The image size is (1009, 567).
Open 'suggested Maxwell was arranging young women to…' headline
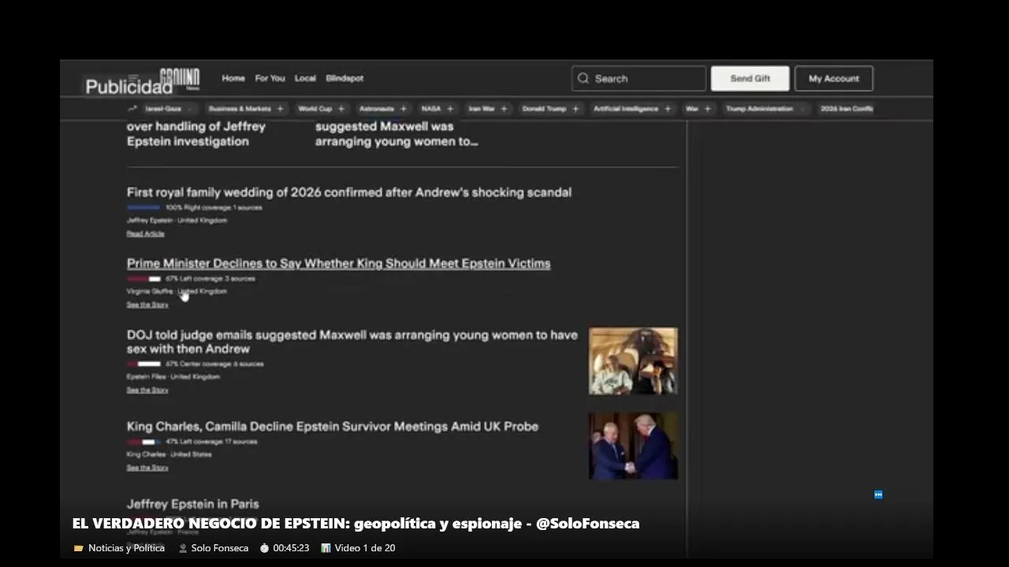[397, 134]
